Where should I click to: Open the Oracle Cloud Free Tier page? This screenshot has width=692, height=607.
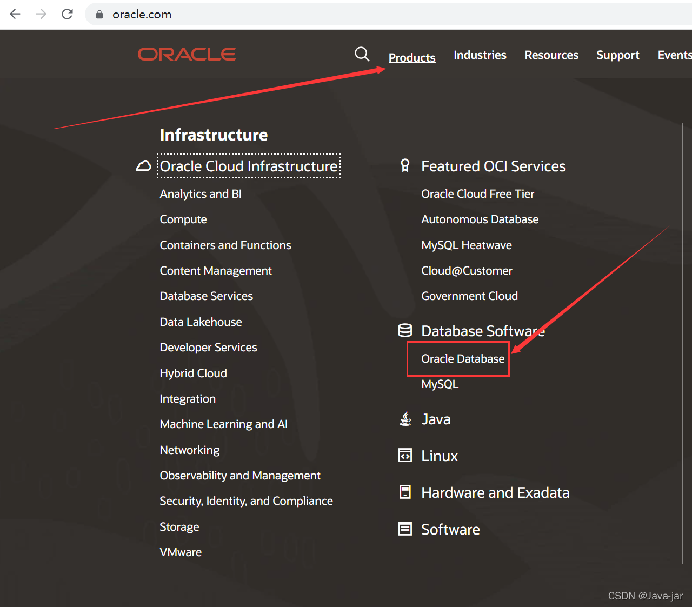pos(477,194)
